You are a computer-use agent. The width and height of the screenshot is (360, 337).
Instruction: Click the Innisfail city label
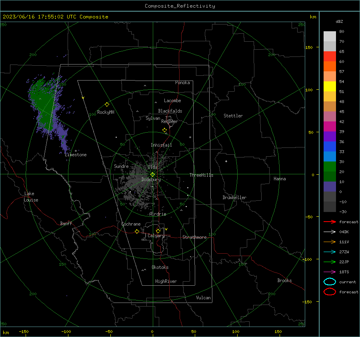click(x=161, y=145)
